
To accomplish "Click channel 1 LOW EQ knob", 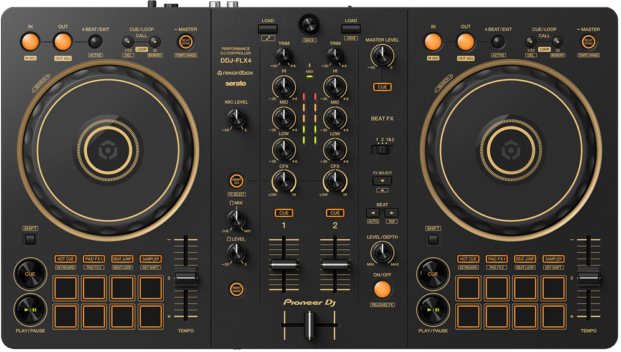I will pyautogui.click(x=283, y=150).
